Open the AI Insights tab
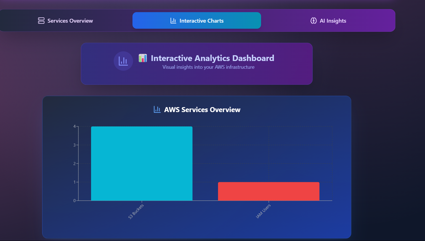Viewport: 425px width, 241px height. tap(328, 21)
